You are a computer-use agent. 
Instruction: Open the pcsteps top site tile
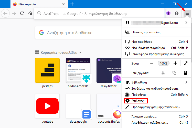pos(47,70)
